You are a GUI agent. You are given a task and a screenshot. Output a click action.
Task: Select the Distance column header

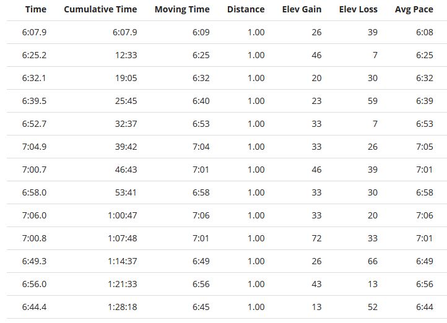click(246, 9)
